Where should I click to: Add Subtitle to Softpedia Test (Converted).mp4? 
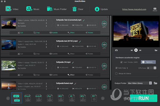pos(54,33)
